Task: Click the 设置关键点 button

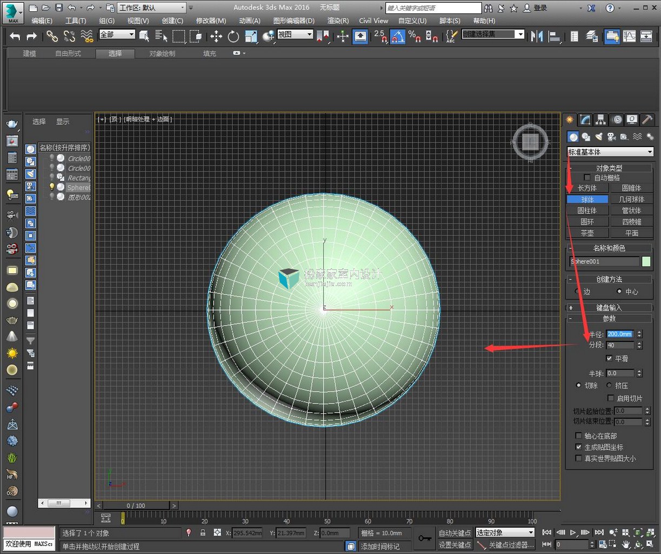Action: point(455,545)
